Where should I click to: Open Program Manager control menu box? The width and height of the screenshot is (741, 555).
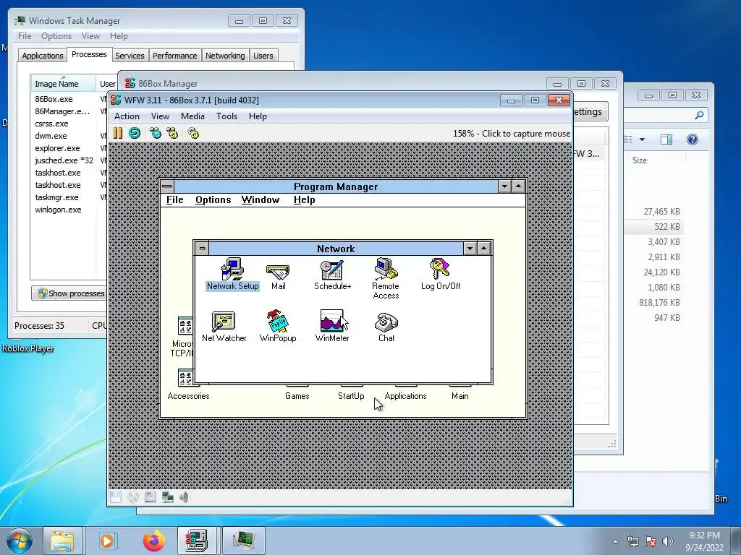tap(167, 186)
